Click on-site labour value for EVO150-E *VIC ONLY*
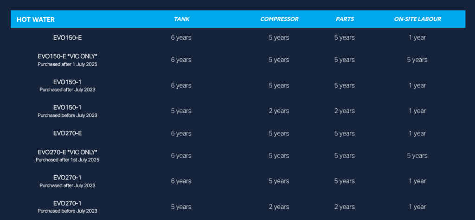Screen dimensions: 475x220 [417, 60]
